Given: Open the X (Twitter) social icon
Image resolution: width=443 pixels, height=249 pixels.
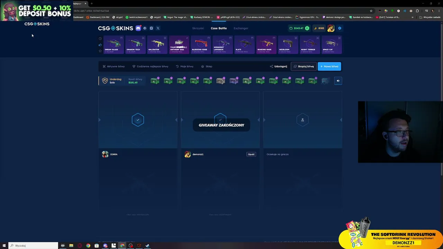Looking at the screenshot, I should click(158, 28).
